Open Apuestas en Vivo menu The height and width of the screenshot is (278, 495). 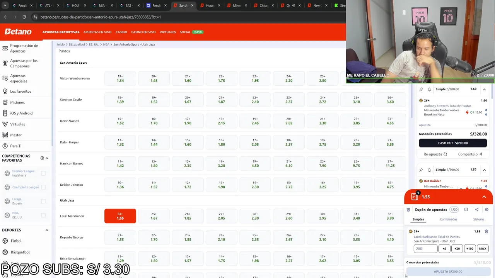(x=97, y=32)
